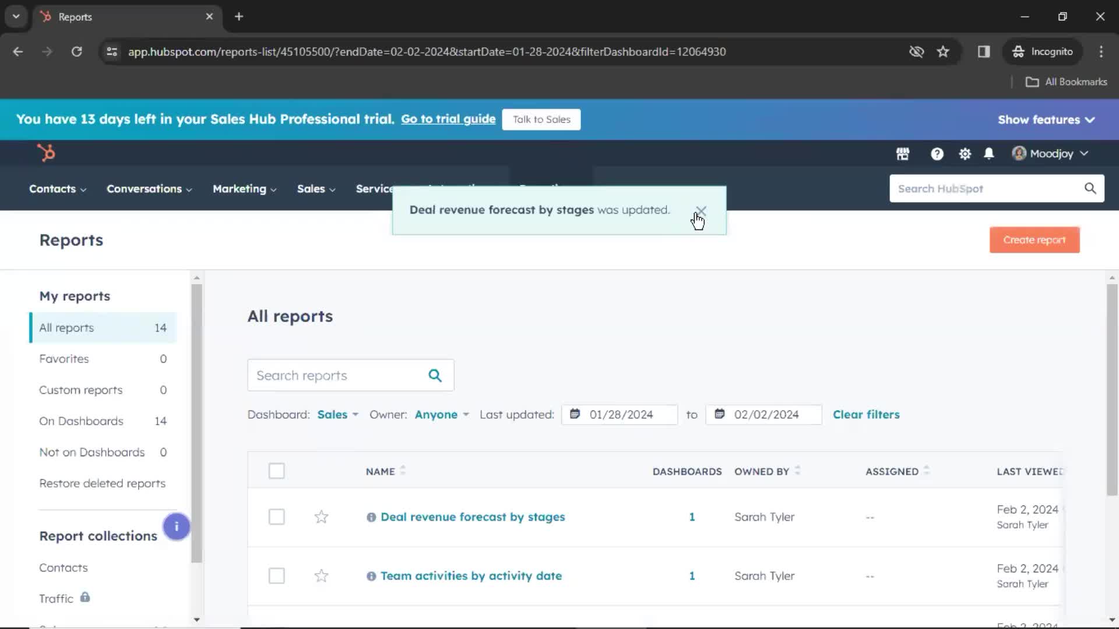Open a new browser tab
Viewport: 1119px width, 629px height.
tap(239, 17)
